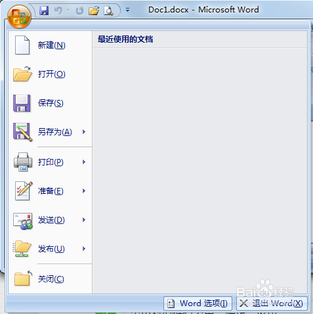
Task: Click the Undo arrow in quick access toolbar
Action: coord(58,11)
